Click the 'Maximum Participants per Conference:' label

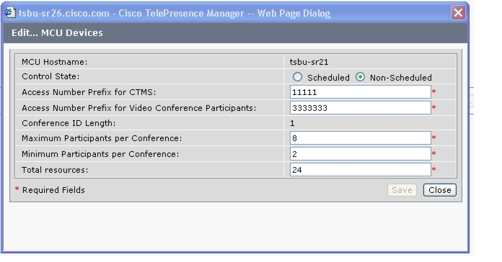(102, 138)
